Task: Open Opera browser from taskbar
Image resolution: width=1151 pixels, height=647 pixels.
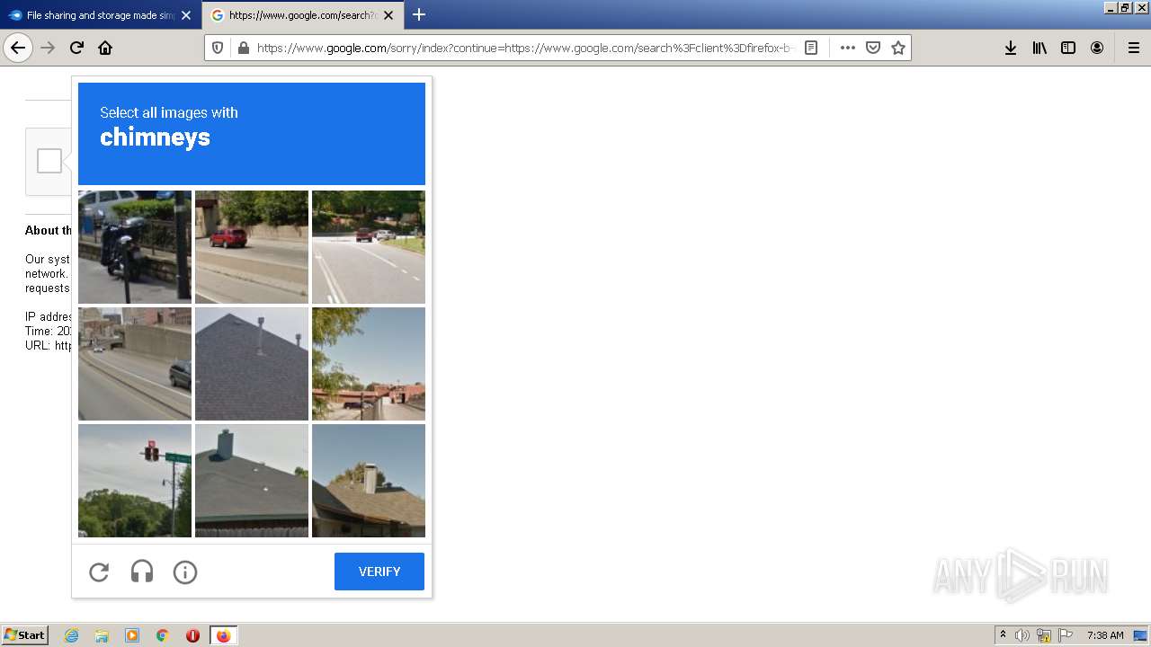Action: click(x=192, y=635)
